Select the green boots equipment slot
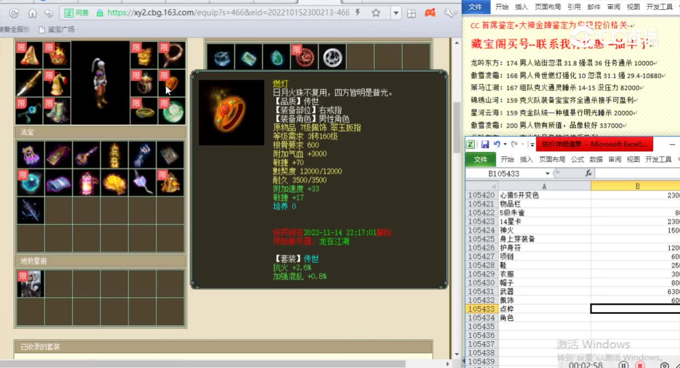The width and height of the screenshot is (680, 368). [57, 111]
